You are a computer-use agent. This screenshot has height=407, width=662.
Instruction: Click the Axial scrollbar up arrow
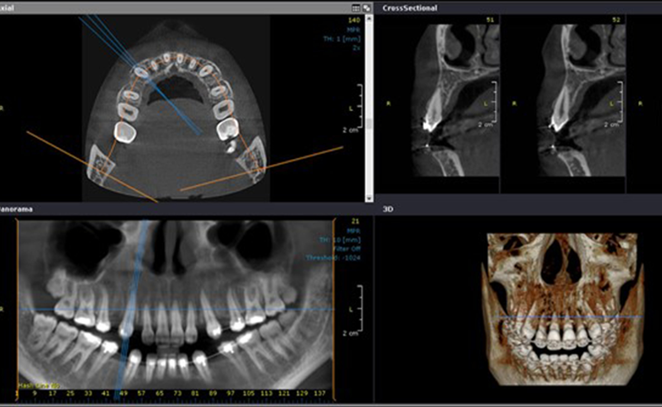369,19
